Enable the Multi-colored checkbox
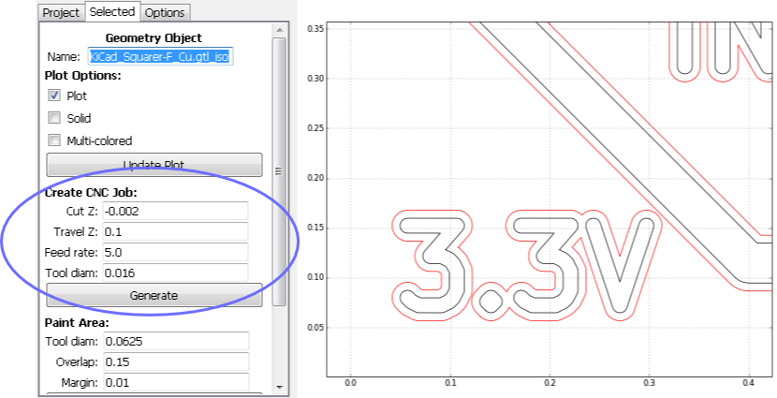 pyautogui.click(x=54, y=141)
